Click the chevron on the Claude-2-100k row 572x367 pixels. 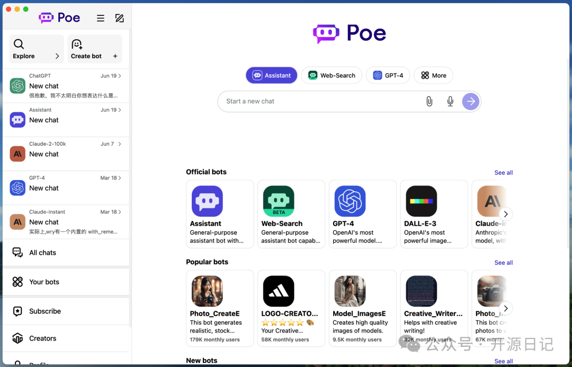click(120, 144)
